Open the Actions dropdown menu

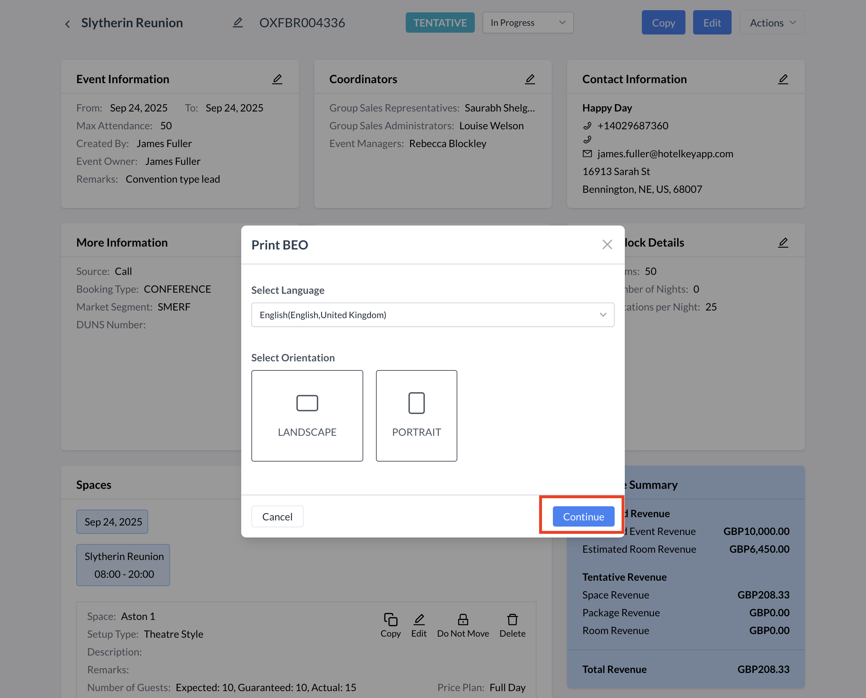tap(772, 23)
